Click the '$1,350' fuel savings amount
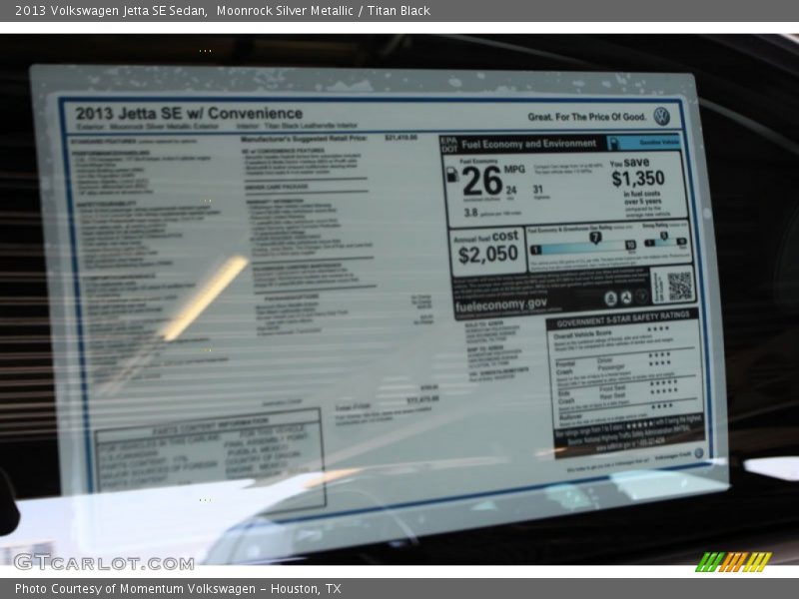The image size is (799, 599). (638, 179)
